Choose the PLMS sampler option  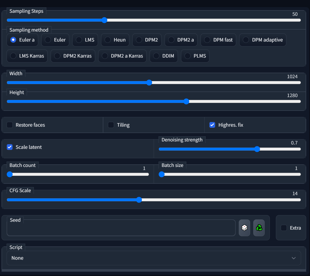[188, 56]
